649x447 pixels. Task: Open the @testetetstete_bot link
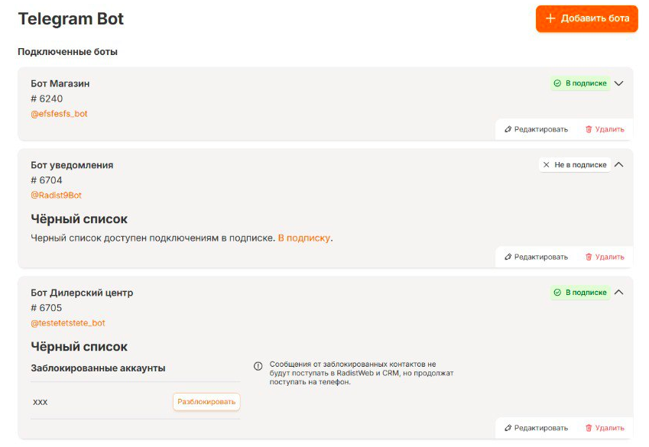pos(68,323)
